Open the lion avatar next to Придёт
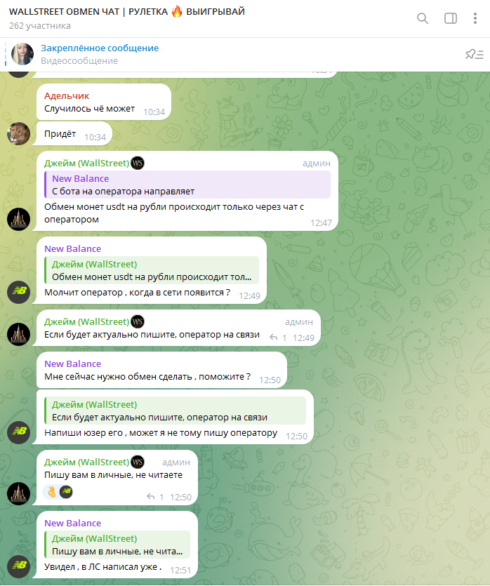 pyautogui.click(x=19, y=133)
